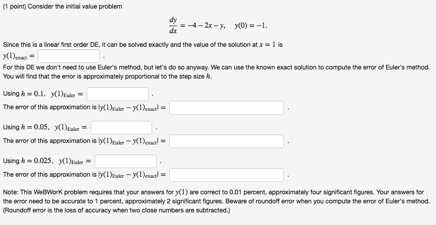This screenshot has height=225, width=436.
Task: Click the "You will find that the error" sentence
Action: click(107, 76)
